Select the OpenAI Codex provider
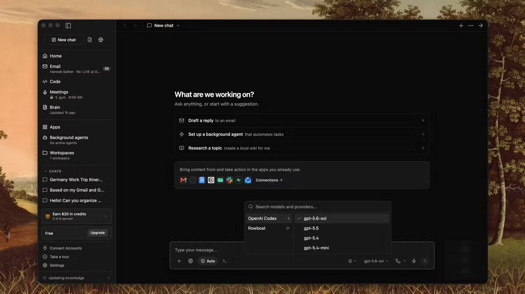 tap(269, 218)
